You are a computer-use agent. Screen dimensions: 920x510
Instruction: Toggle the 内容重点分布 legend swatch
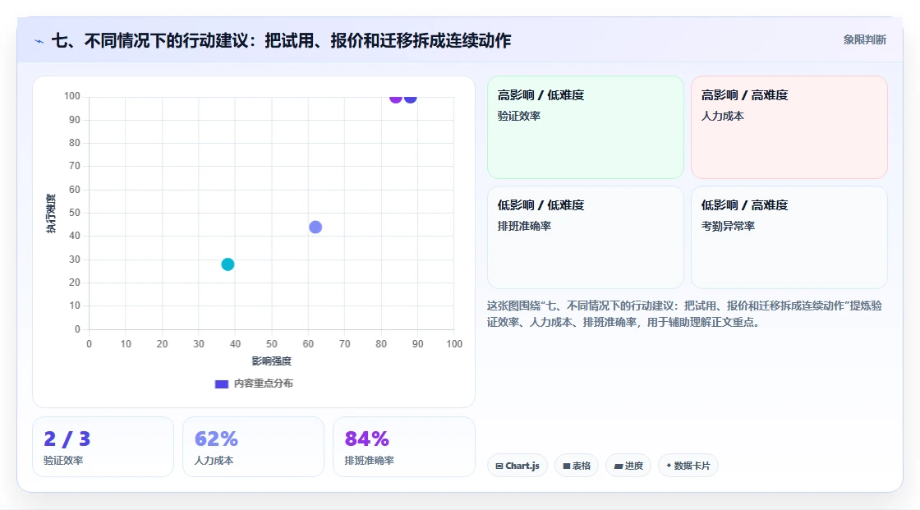(222, 384)
